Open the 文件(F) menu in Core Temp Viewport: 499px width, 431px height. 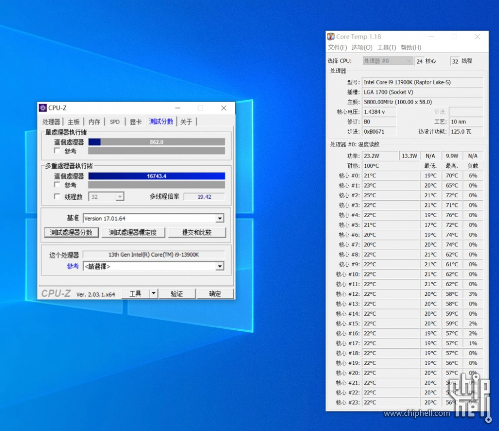[338, 48]
